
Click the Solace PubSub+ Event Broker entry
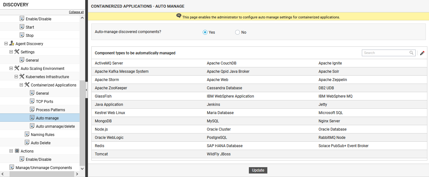343,146
